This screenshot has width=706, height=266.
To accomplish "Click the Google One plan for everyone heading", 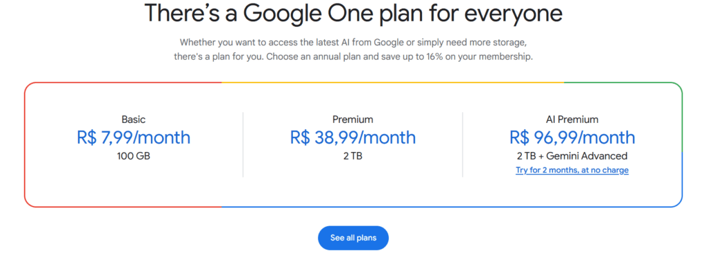I will pos(353,13).
